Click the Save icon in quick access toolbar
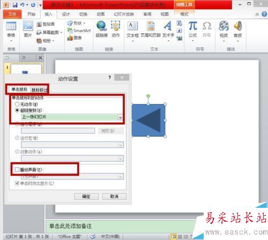Image resolution: width=268 pixels, height=240 pixels. [15, 5]
